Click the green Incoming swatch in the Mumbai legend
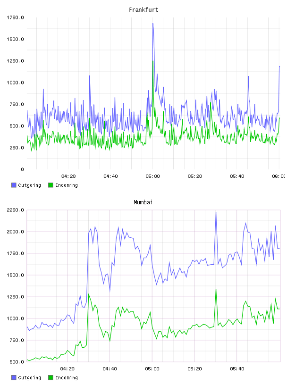Image resolution: width=287 pixels, height=385 pixels. pyautogui.click(x=51, y=377)
